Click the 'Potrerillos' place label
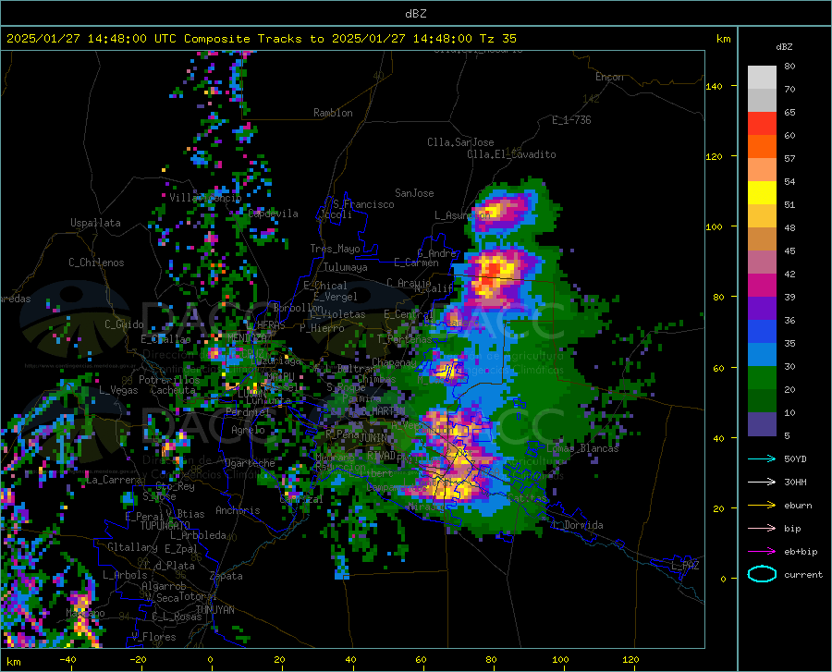The width and height of the screenshot is (832, 672). 169,380
